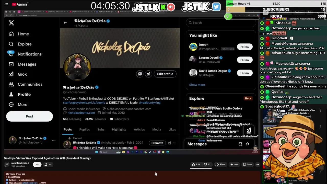
Task: Follow the Lauren Devoll account
Action: (x=244, y=60)
